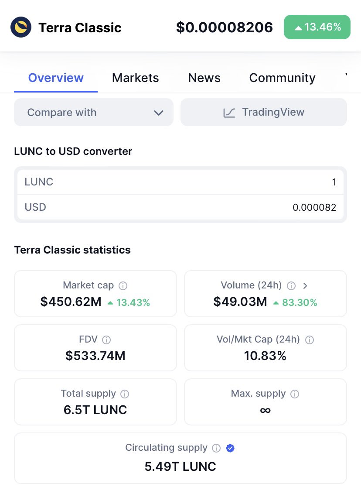Expand Volume (24h) details via chevron arrow
Viewport: 361px width, 487px height.
click(x=305, y=285)
